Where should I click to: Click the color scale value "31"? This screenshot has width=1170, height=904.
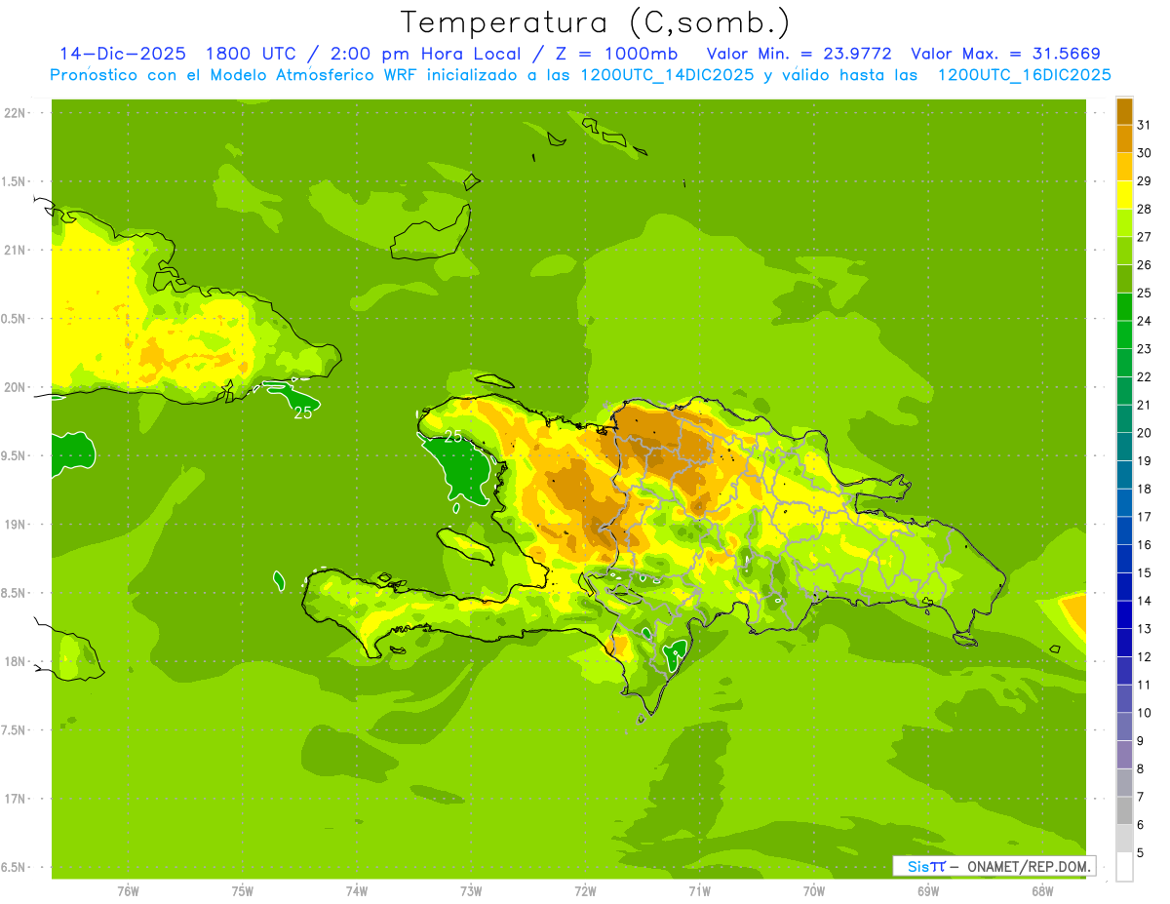click(x=1145, y=125)
